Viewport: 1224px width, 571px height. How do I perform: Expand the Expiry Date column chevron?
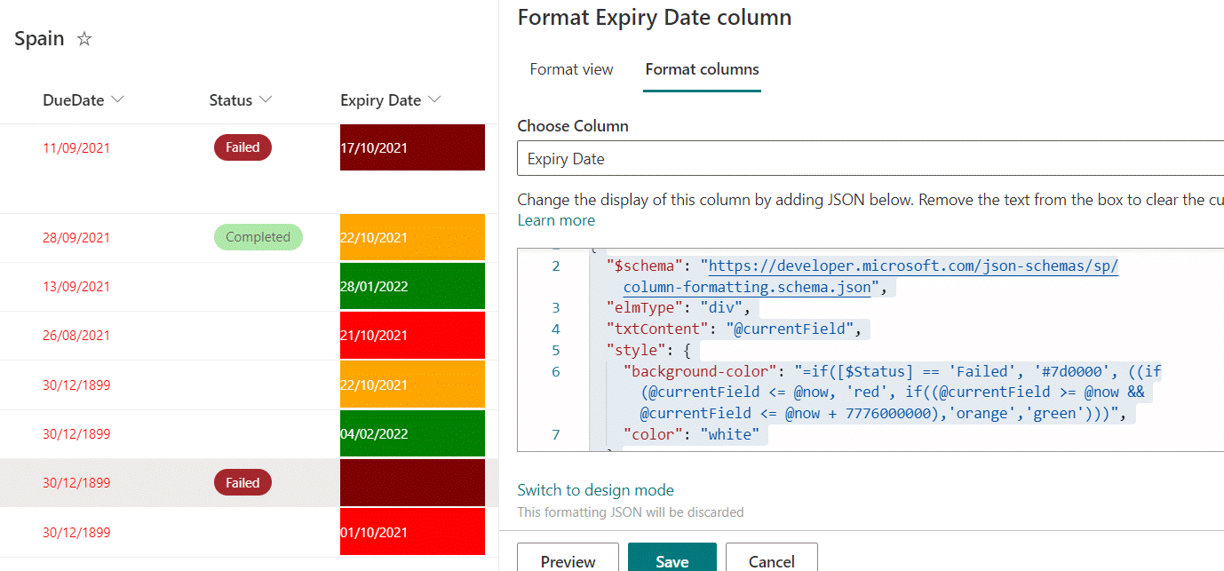pos(434,100)
